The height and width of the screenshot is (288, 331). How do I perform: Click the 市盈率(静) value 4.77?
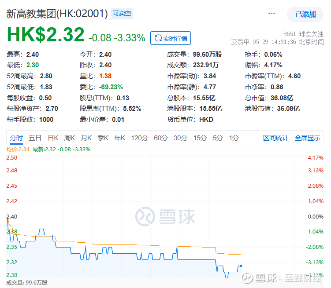(x=210, y=87)
